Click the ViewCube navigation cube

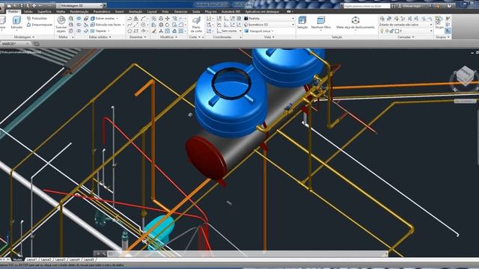coord(465,76)
